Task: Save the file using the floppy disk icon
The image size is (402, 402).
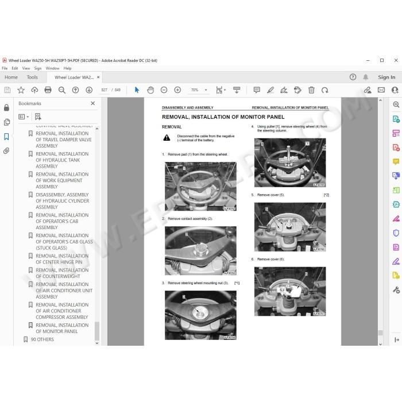Action: point(7,90)
